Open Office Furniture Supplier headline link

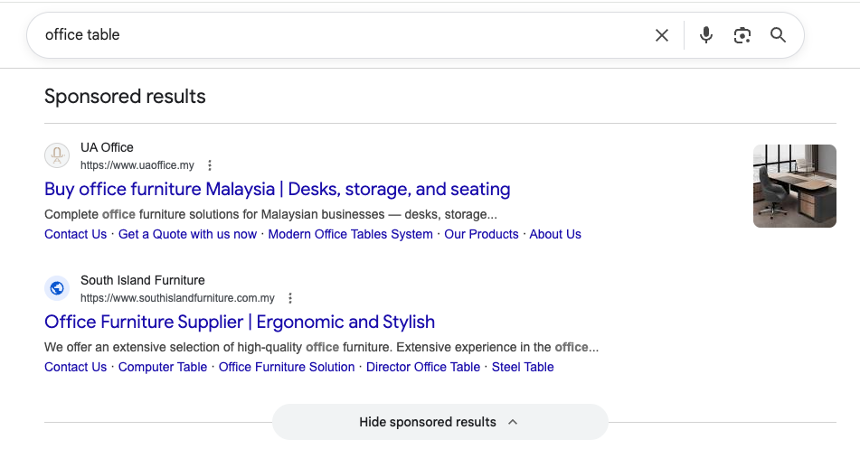pos(240,323)
